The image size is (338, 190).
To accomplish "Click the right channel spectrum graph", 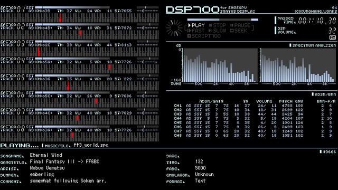I will pos(298,65).
